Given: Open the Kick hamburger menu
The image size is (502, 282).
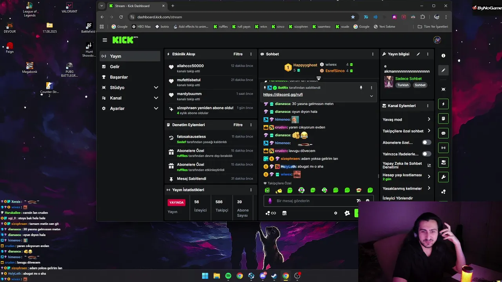Looking at the screenshot, I should pos(105,40).
